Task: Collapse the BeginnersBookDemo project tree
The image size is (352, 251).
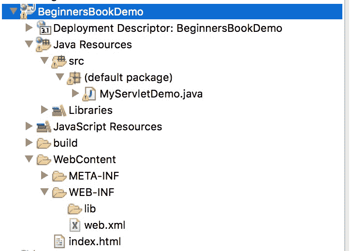Action: 13,12
